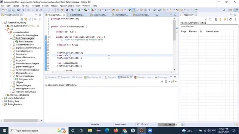Expand the Referenced Libraries node

[x=6, y=95]
